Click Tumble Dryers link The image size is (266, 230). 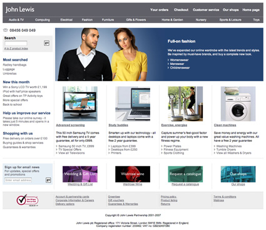point(226,149)
